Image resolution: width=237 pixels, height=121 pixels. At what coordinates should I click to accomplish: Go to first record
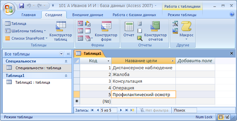click(x=92, y=110)
